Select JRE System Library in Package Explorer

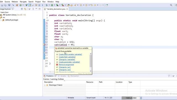tap(14, 15)
